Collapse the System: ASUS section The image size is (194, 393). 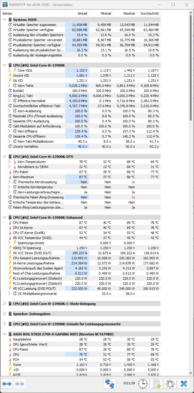pos(4,20)
